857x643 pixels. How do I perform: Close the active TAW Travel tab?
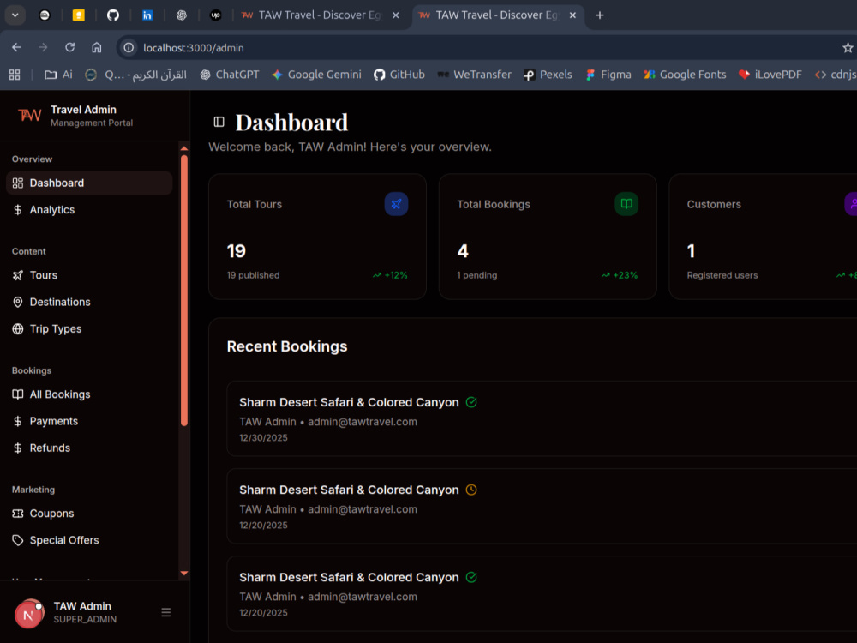pos(572,15)
